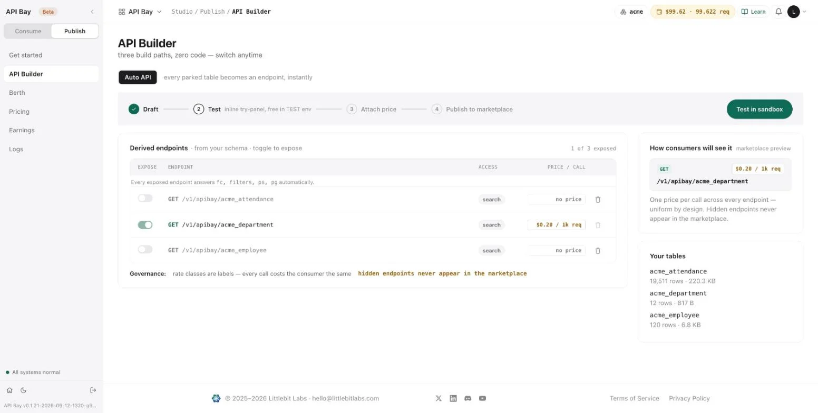Open the Privacy Policy link
The height and width of the screenshot is (413, 818).
pos(689,398)
